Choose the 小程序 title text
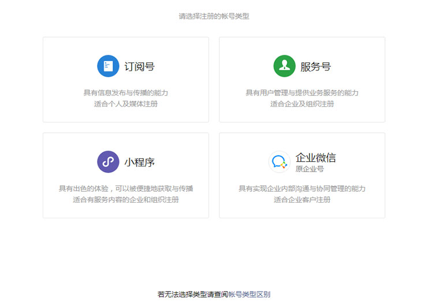The width and height of the screenshot is (426, 302). coord(139,162)
